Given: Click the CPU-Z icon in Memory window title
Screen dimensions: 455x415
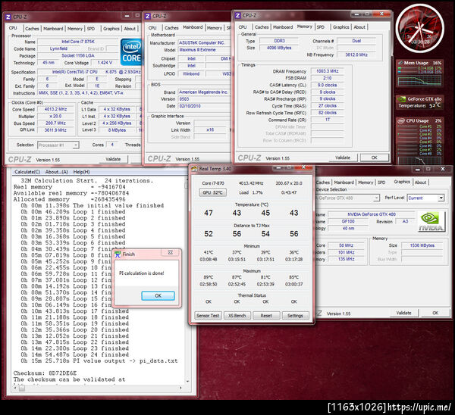Looking at the screenshot, I should tap(237, 15).
